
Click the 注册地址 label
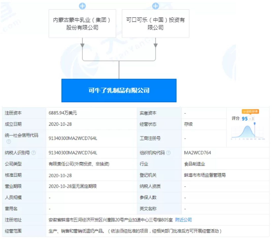coord(13,220)
